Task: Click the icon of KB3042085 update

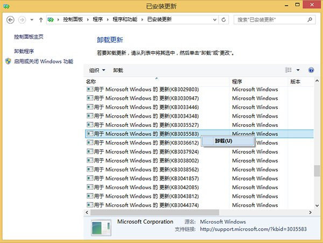Action: click(90, 187)
